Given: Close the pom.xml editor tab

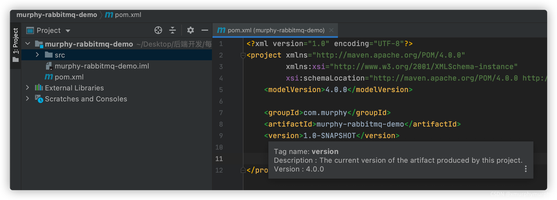Looking at the screenshot, I should [x=331, y=30].
